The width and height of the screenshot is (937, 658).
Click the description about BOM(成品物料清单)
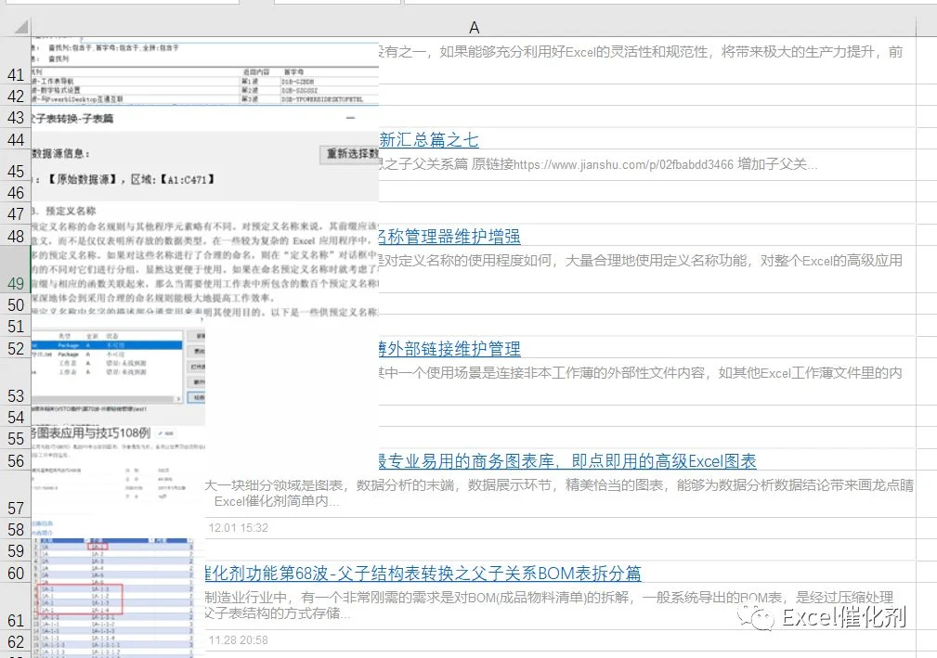point(549,605)
